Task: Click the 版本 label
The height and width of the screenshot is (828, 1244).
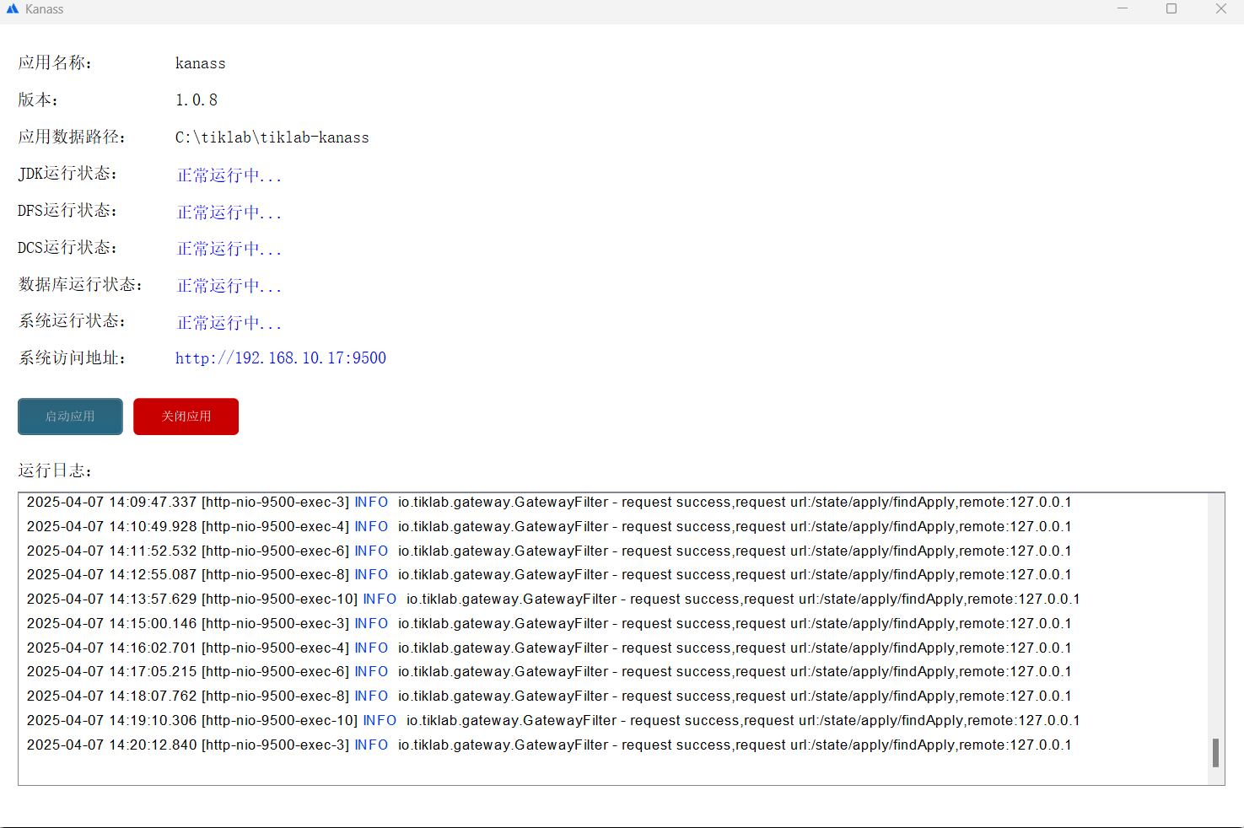Action: click(x=39, y=99)
